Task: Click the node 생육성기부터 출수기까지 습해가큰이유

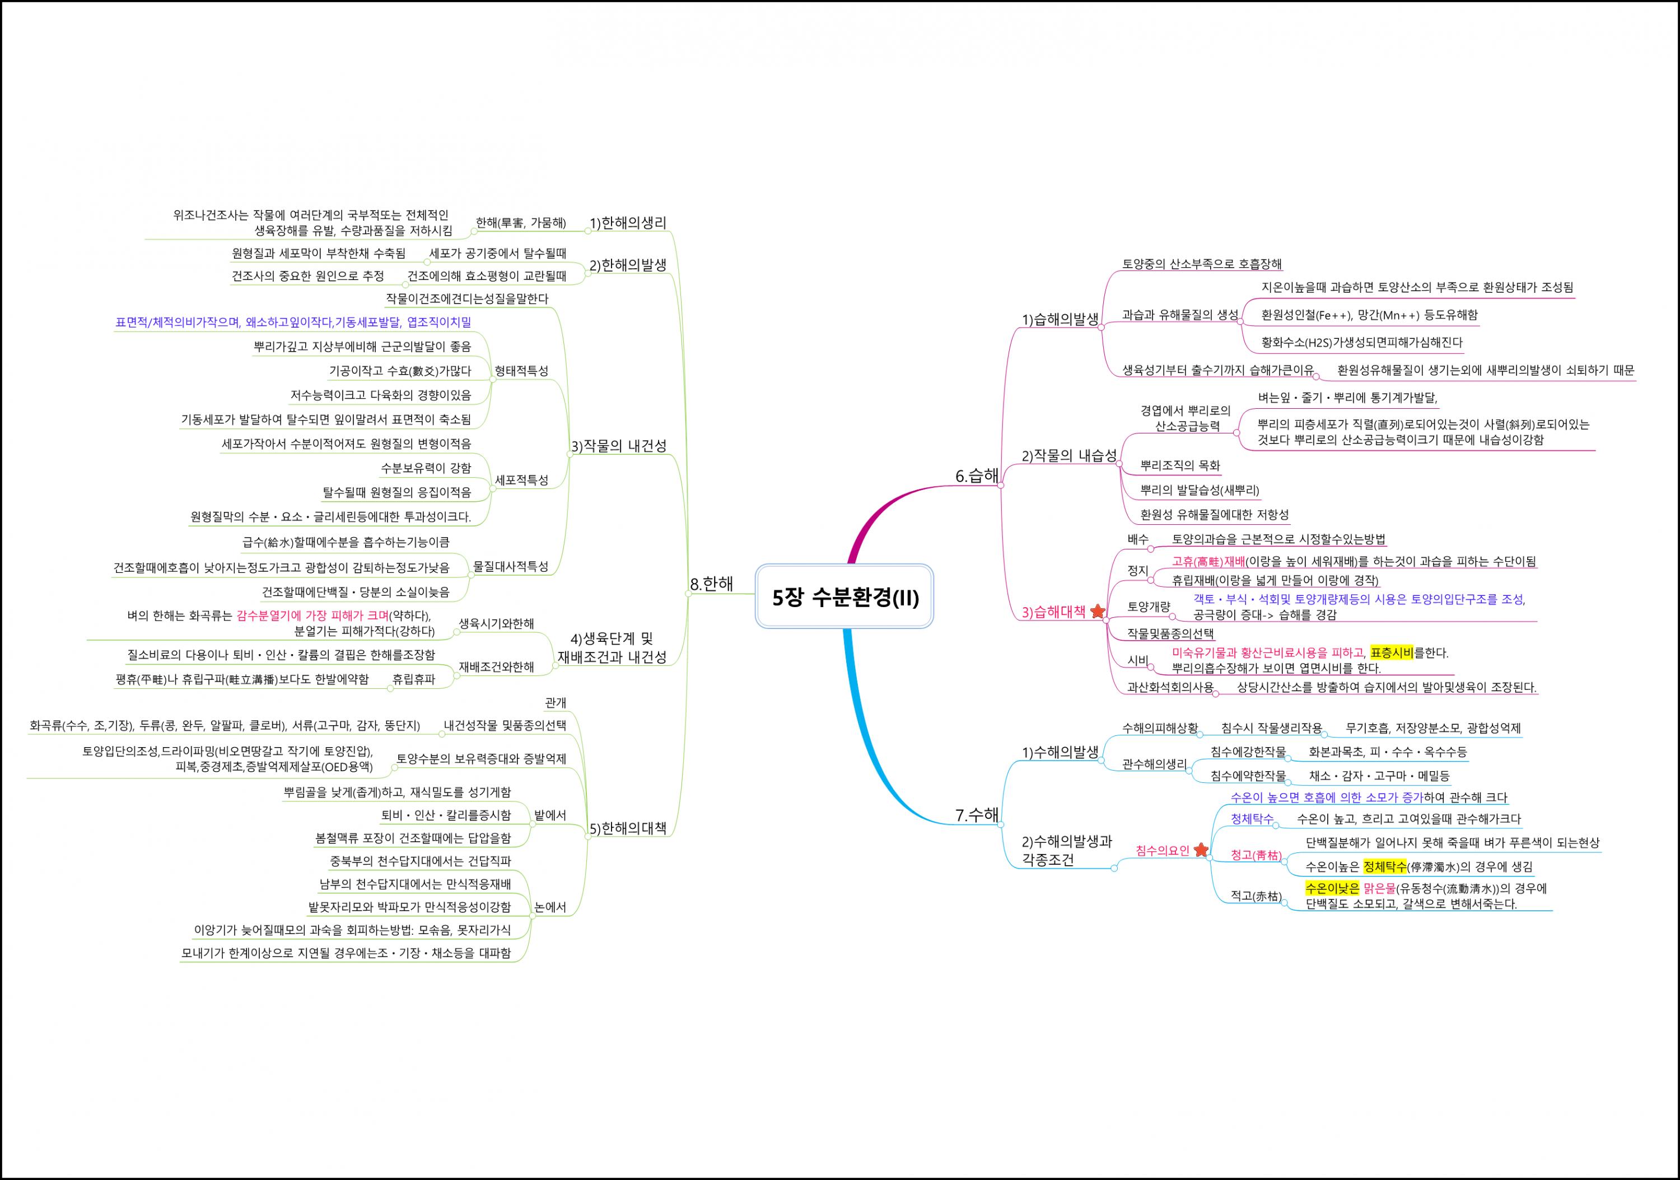Action: point(1219,370)
